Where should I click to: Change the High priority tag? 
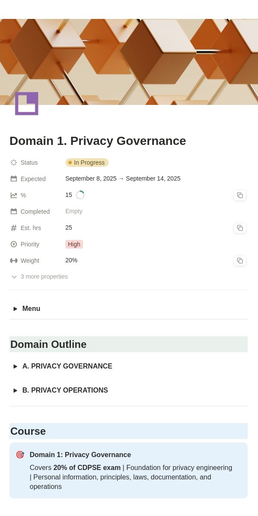point(74,244)
